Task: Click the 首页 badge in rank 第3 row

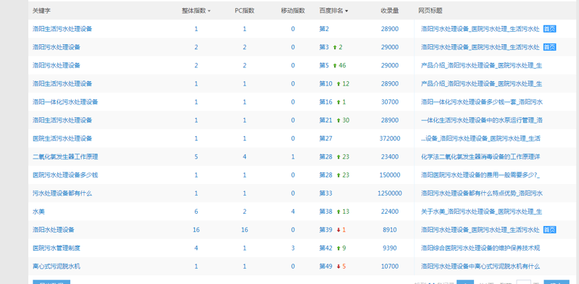Action: (549, 47)
